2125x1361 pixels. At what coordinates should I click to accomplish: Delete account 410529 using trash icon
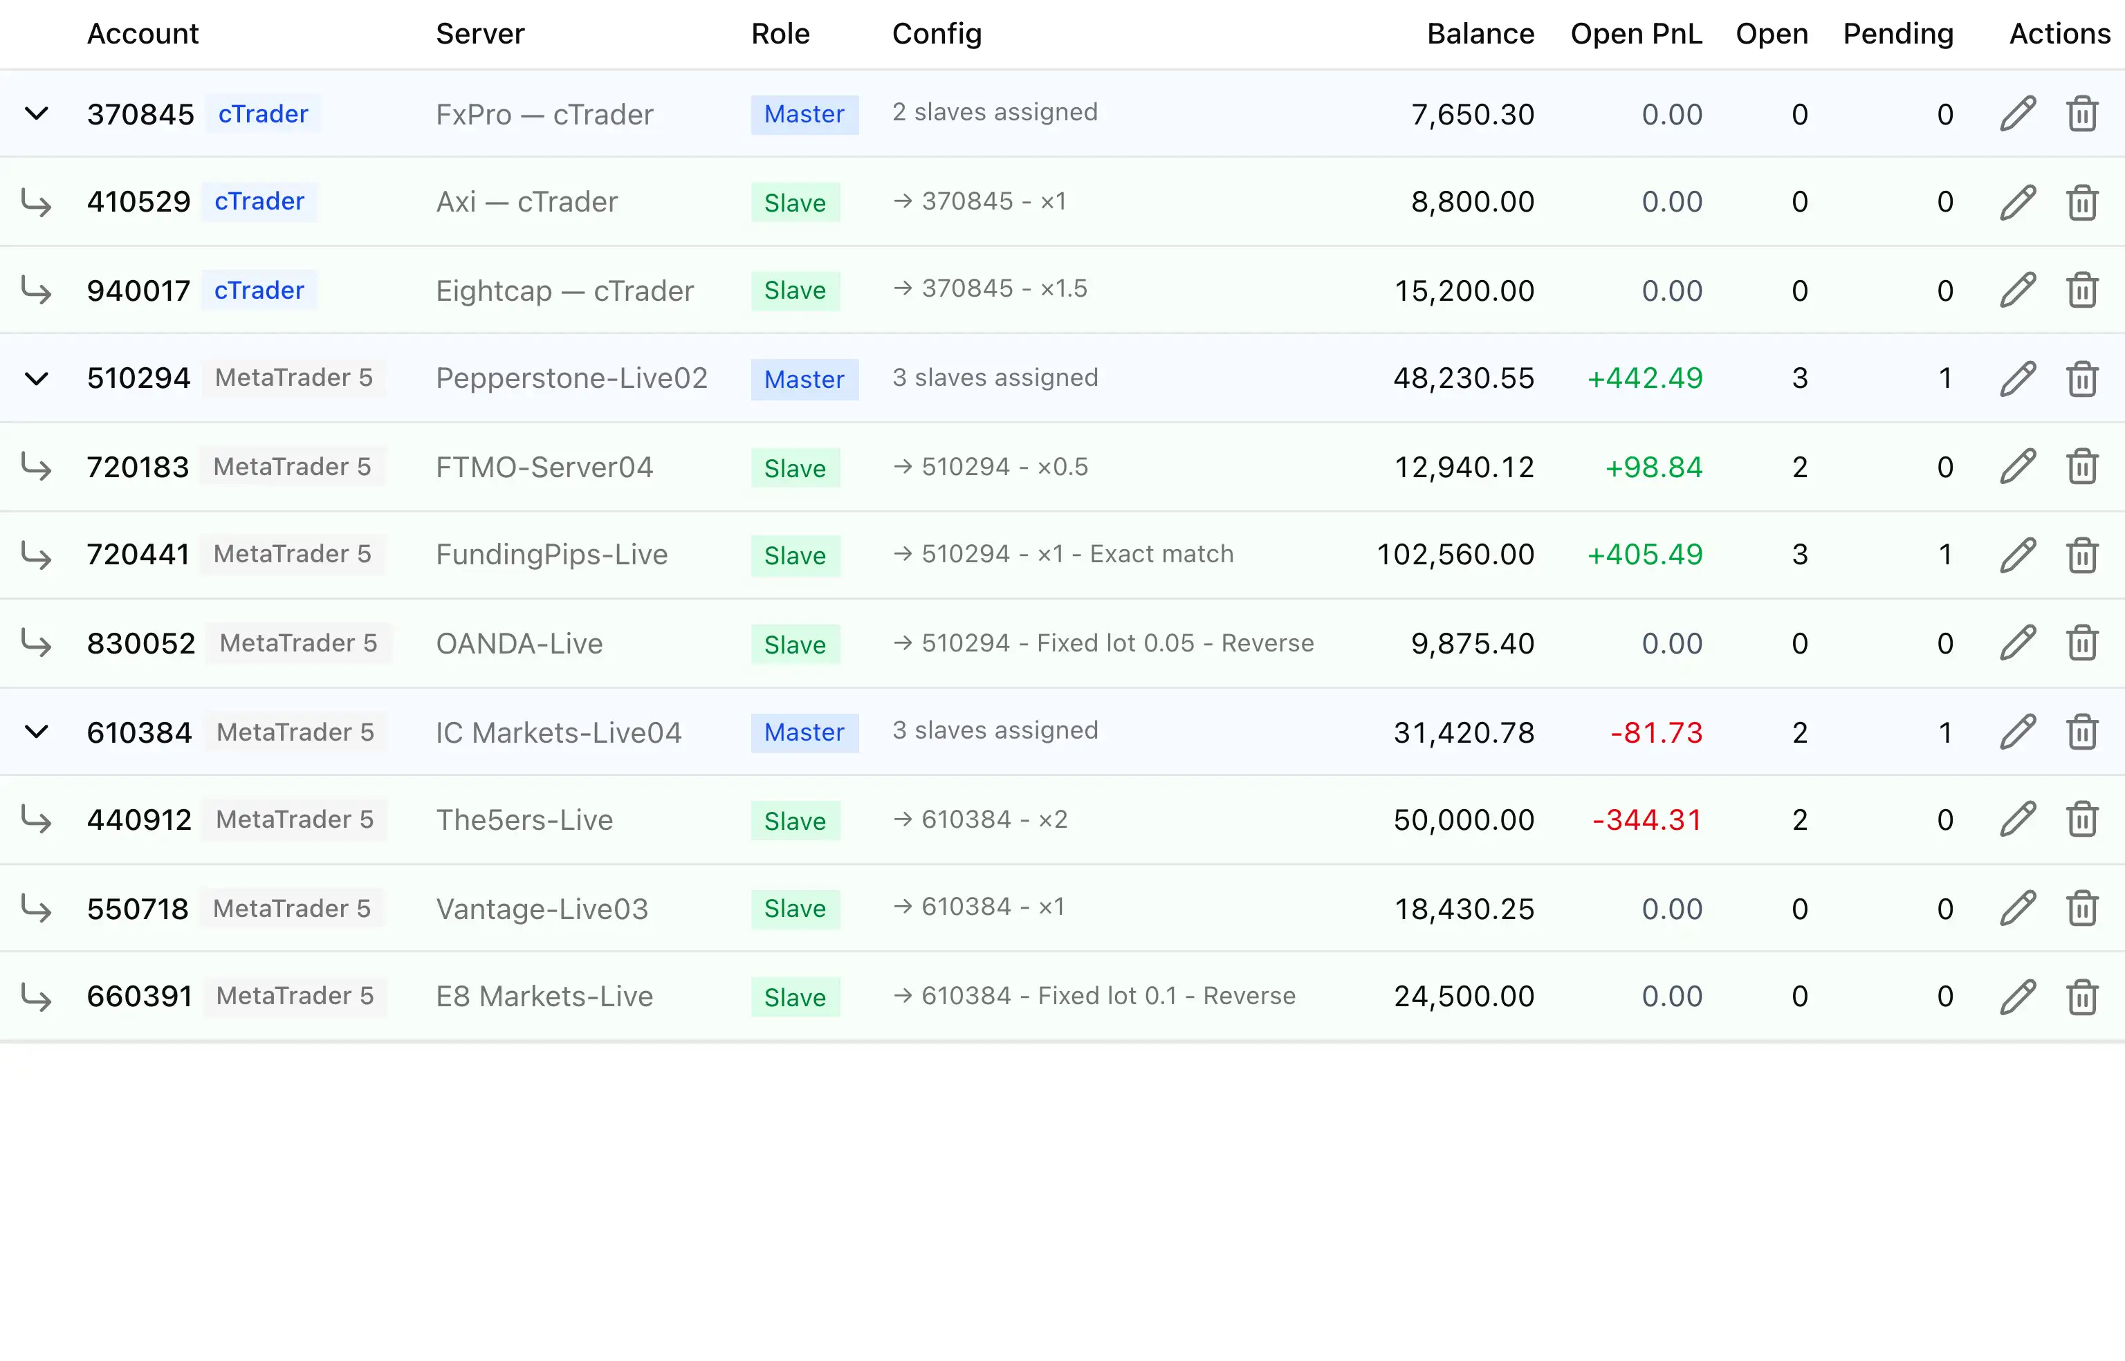click(2083, 203)
